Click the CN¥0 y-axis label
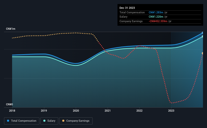Image resolution: width=207 pixels, height=128 pixels. tap(10, 104)
